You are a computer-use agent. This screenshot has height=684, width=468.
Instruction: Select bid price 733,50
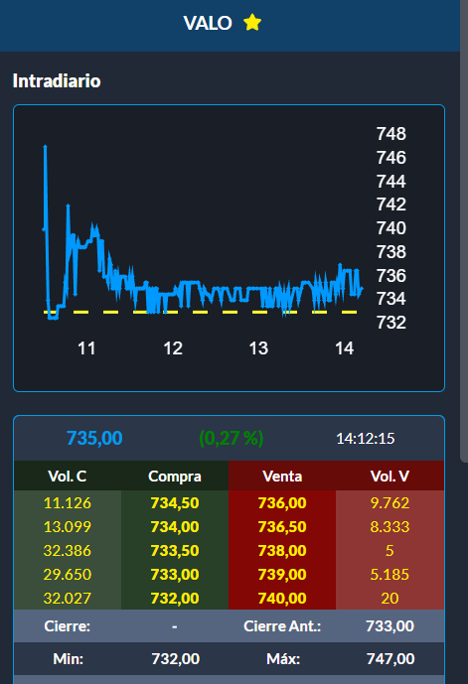175,551
